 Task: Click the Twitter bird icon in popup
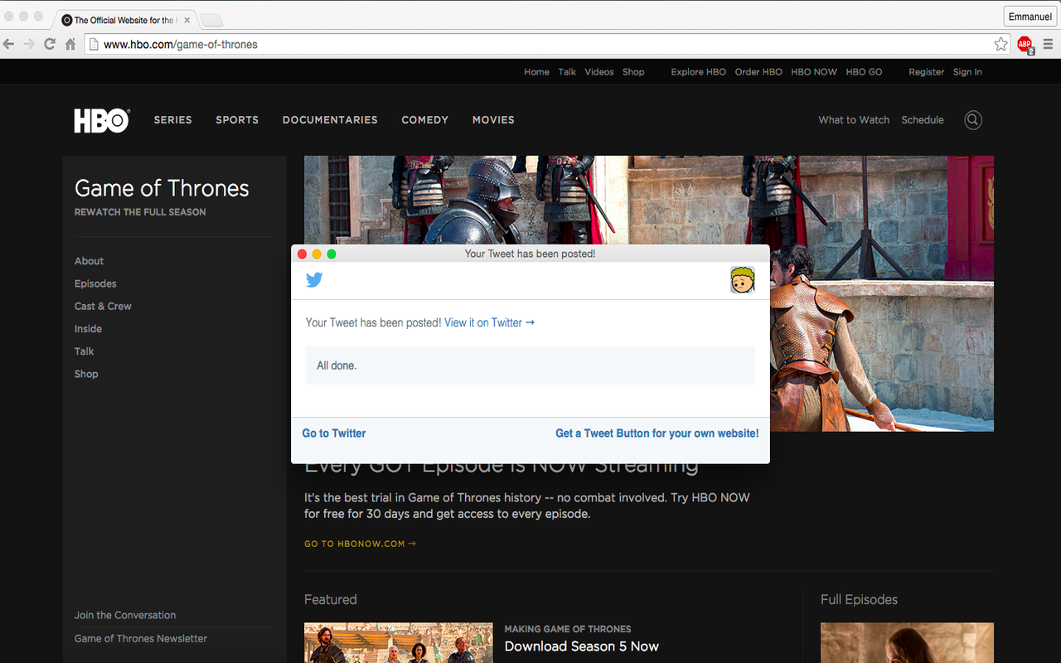click(x=314, y=280)
